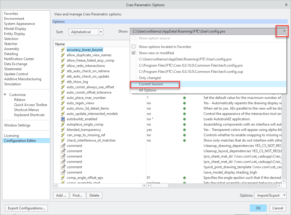
Task: Select Current Session from dropdown list
Action: pos(151,84)
